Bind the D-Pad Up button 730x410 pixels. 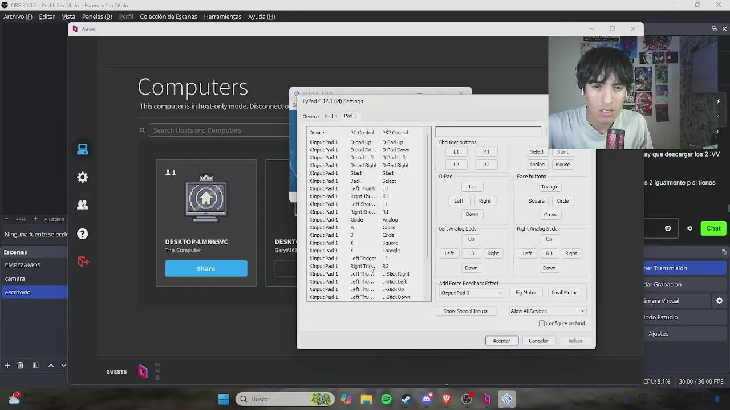tap(472, 187)
